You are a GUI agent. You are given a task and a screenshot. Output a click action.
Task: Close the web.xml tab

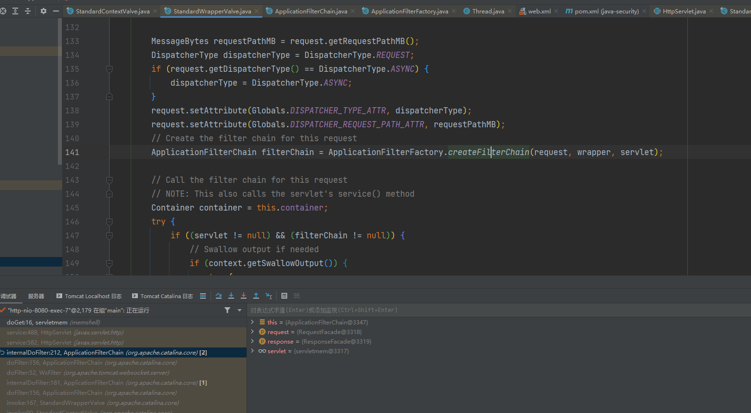point(556,11)
